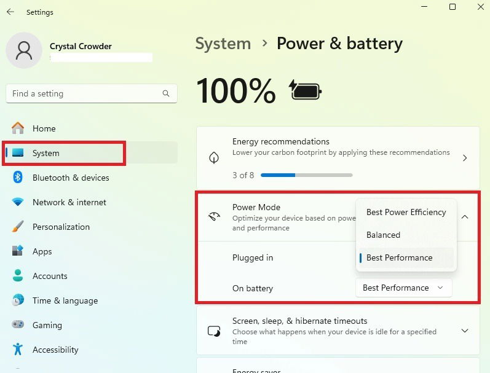
Task: Click the Accessibility figure icon
Action: click(x=18, y=350)
